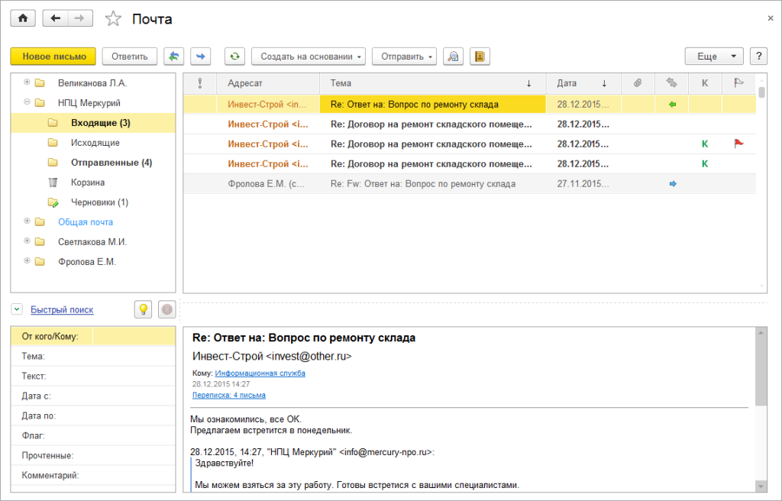782x501 pixels.
Task: Refresh the mail list with green arrows
Action: coord(234,57)
